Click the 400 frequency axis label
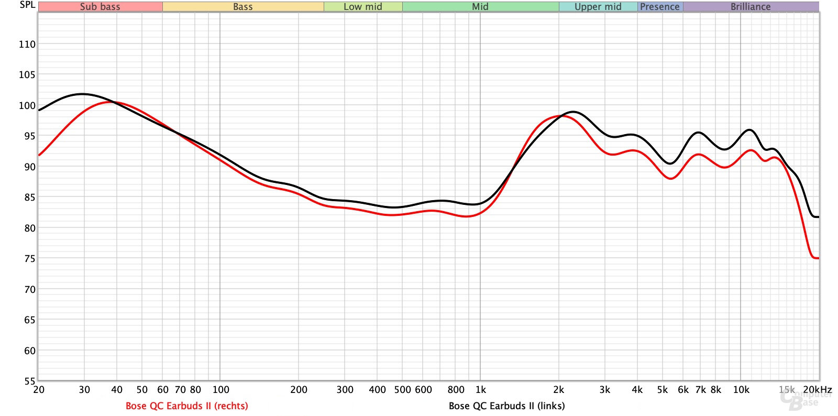This screenshot has height=416, width=838. [x=377, y=390]
